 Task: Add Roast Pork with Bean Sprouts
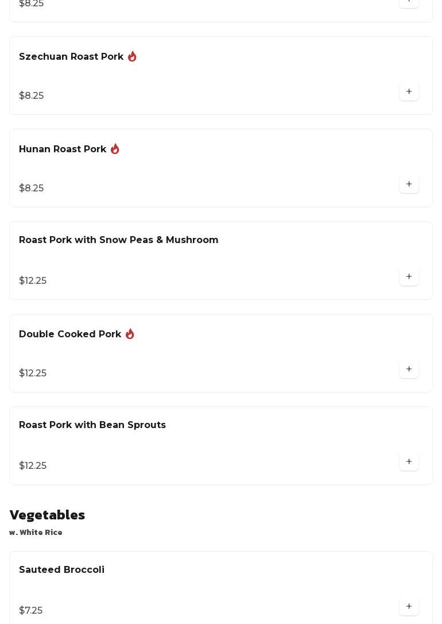[x=409, y=461]
